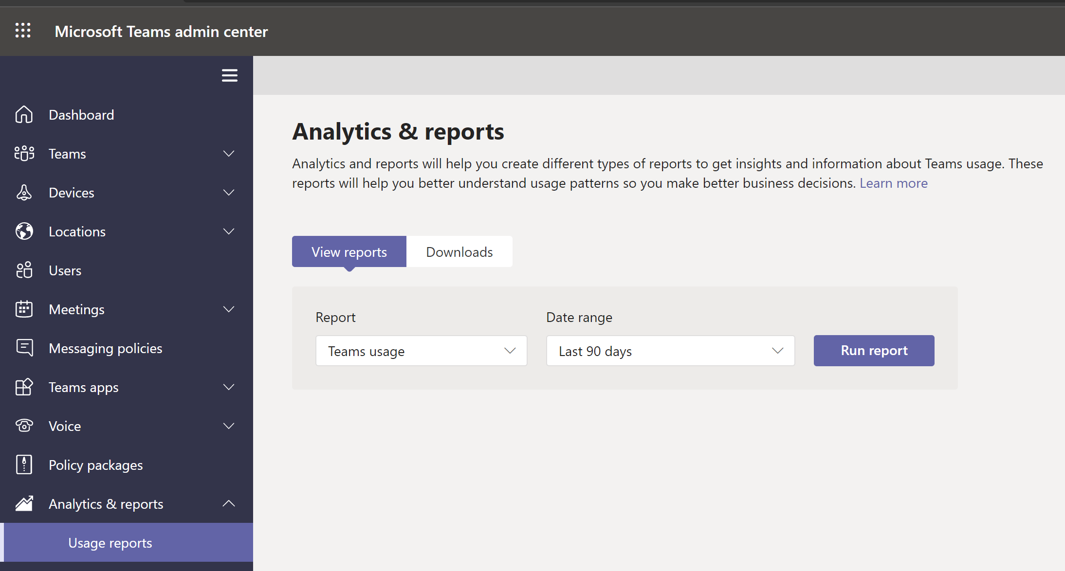Select the Locations globe icon

pos(23,231)
